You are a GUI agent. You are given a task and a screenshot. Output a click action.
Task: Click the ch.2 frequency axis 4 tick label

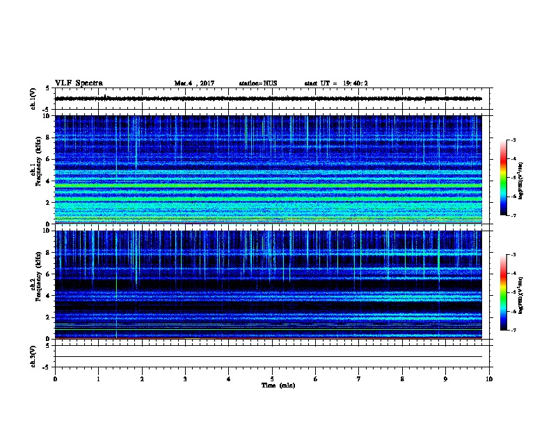pyautogui.click(x=48, y=296)
